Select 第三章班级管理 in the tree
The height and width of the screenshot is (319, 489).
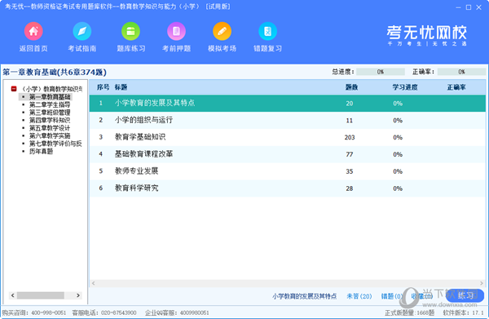[50, 113]
